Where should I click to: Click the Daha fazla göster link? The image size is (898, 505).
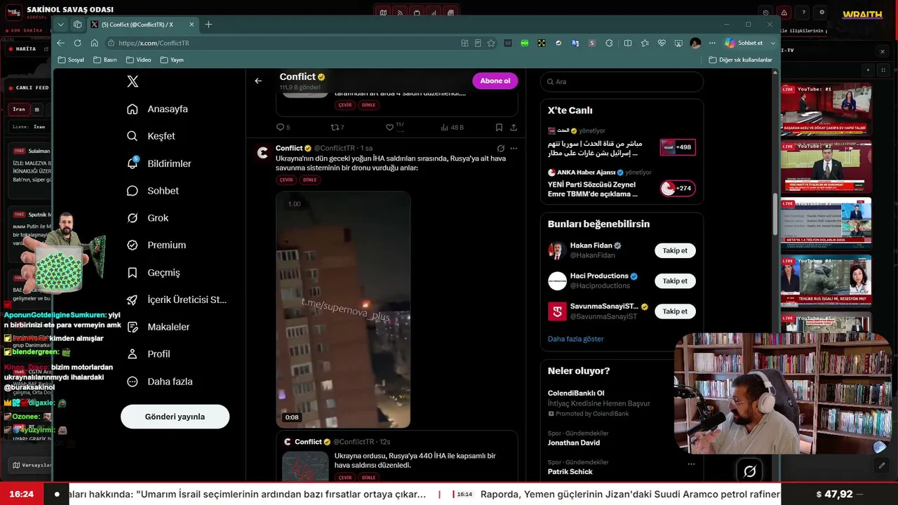click(x=575, y=339)
